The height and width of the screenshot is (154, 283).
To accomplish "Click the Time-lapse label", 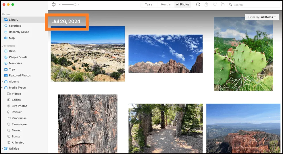I will [19, 124].
